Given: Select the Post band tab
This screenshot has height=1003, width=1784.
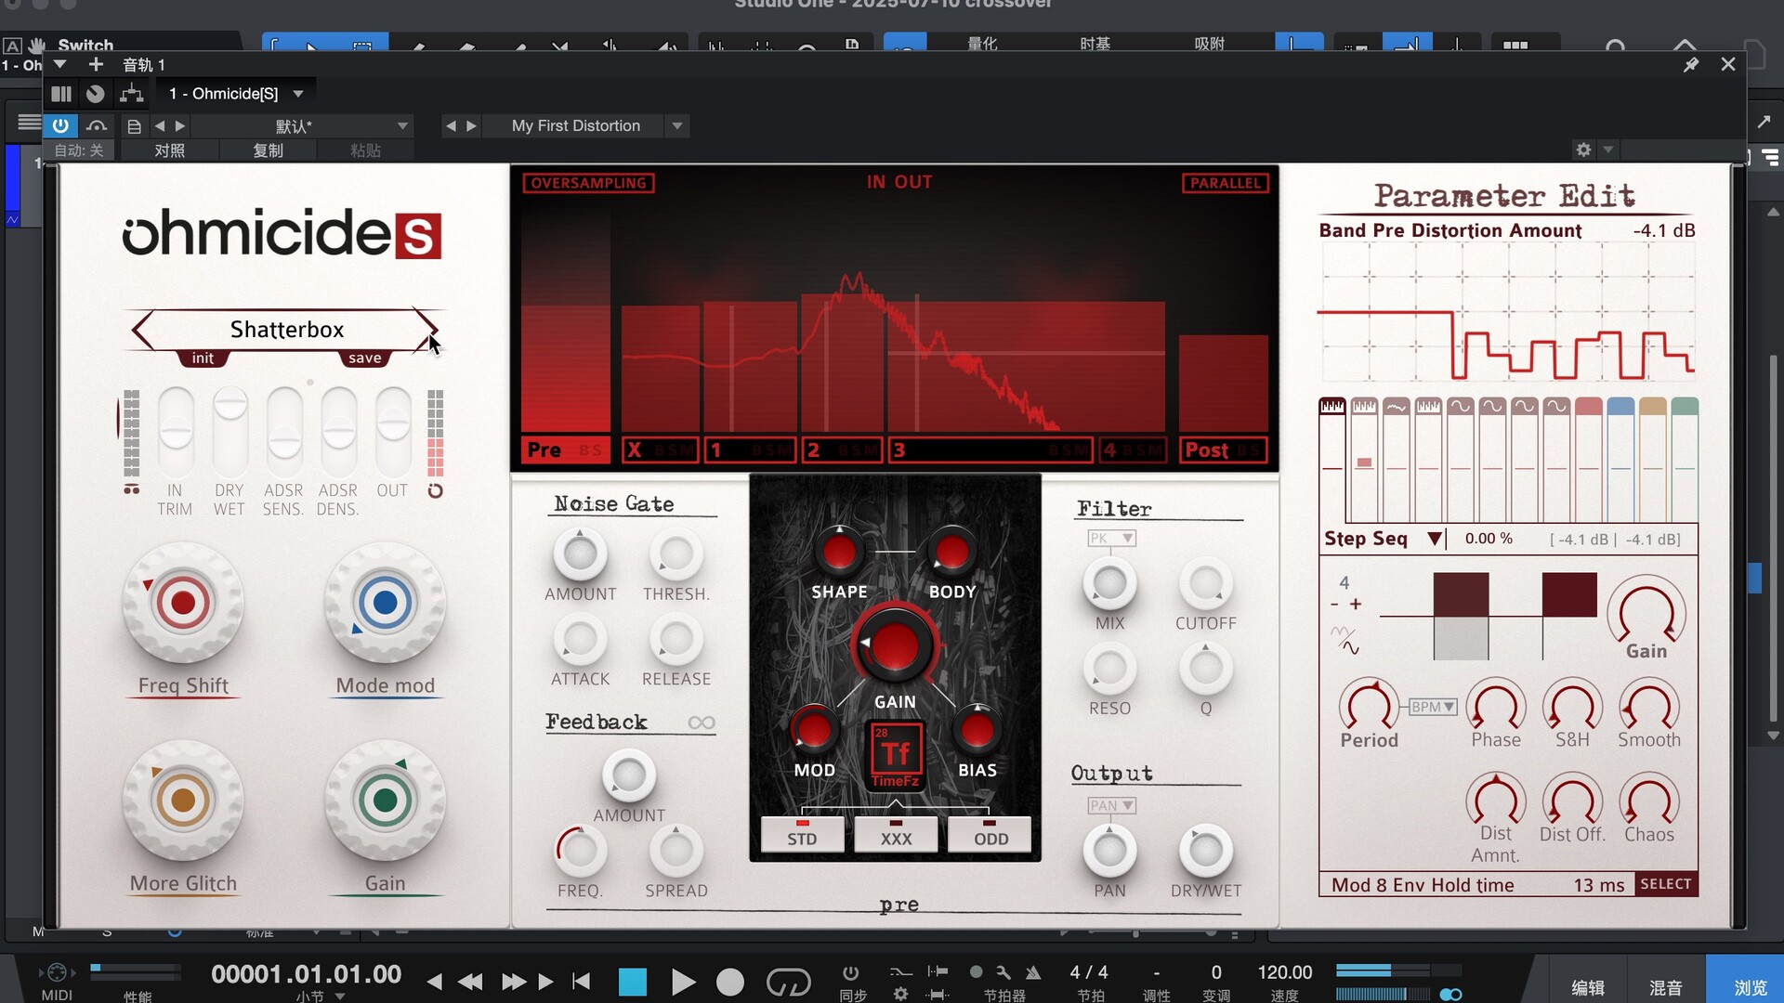Looking at the screenshot, I should (1224, 450).
